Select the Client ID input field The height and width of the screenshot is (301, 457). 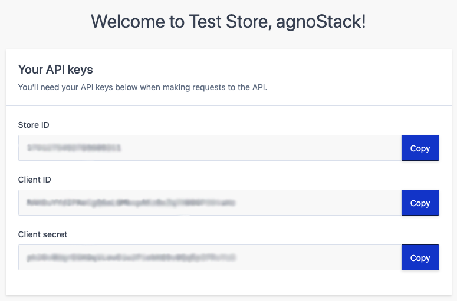[x=210, y=203]
